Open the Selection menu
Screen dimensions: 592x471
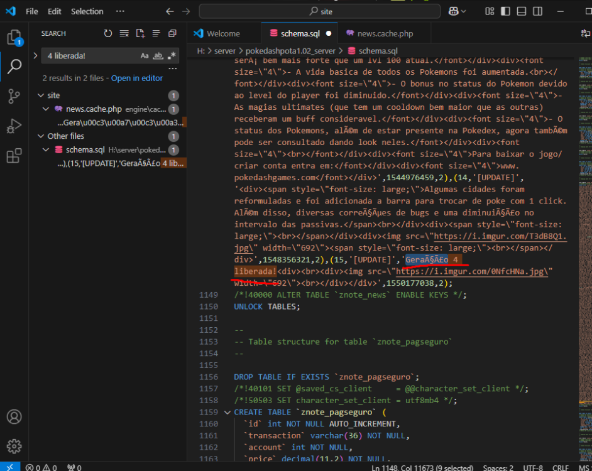87,11
